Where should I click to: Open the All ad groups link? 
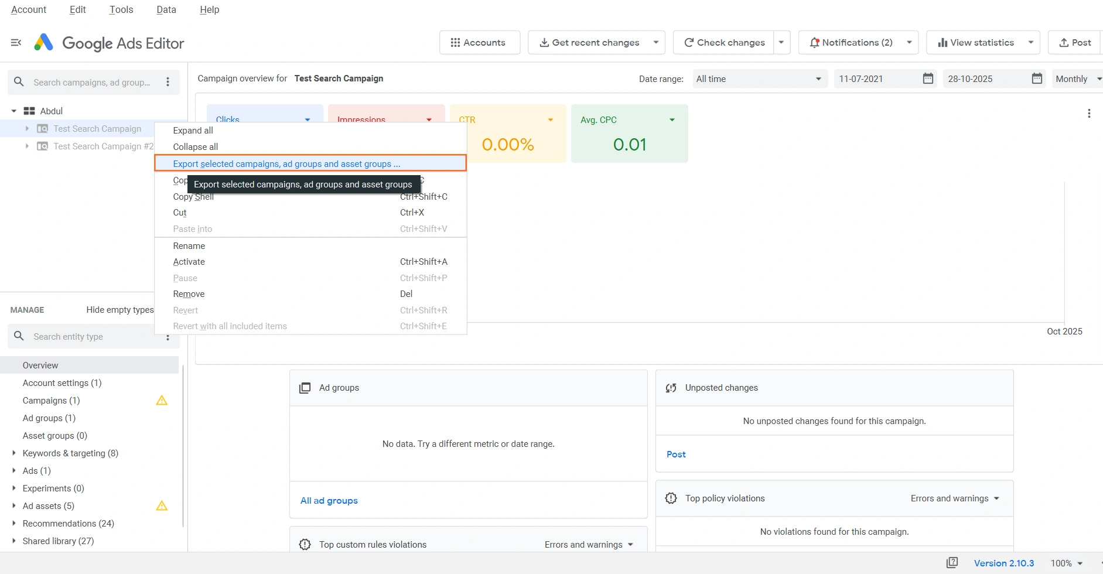pyautogui.click(x=329, y=501)
